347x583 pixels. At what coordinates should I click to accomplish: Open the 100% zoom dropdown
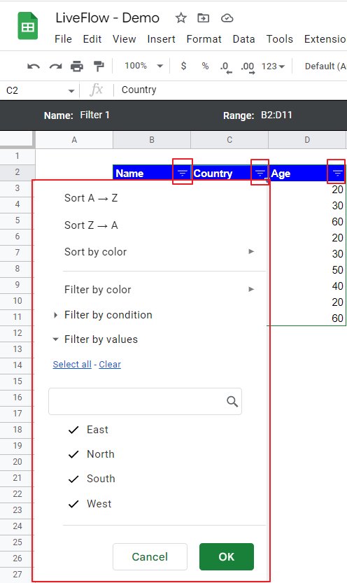point(144,66)
